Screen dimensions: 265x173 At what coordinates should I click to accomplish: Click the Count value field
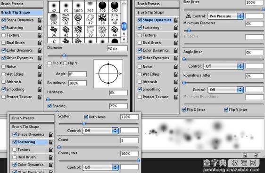[130, 140]
